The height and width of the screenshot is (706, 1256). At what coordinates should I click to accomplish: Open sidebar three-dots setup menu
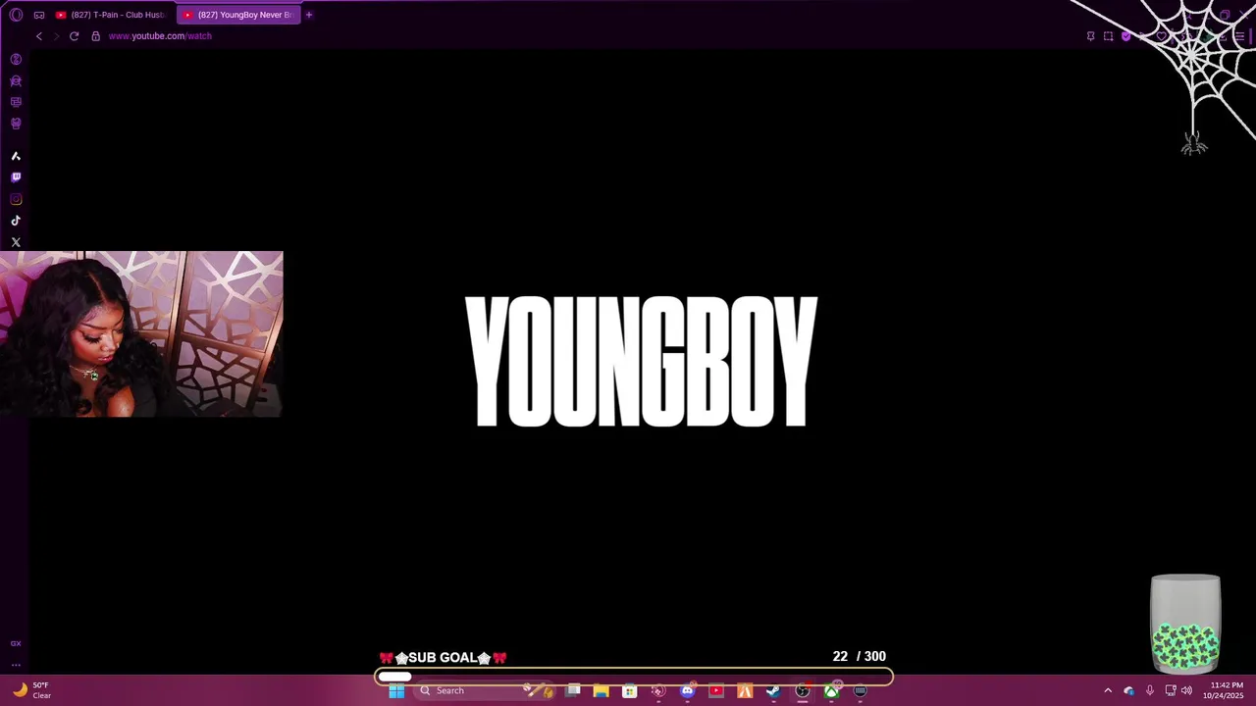coord(16,664)
